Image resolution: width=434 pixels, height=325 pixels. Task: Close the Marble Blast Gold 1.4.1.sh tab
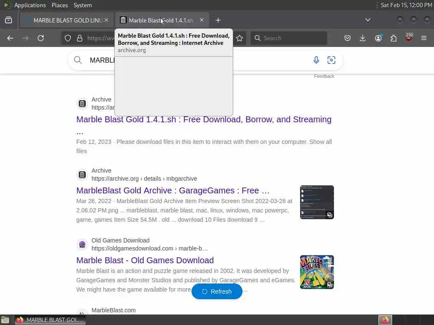click(202, 20)
